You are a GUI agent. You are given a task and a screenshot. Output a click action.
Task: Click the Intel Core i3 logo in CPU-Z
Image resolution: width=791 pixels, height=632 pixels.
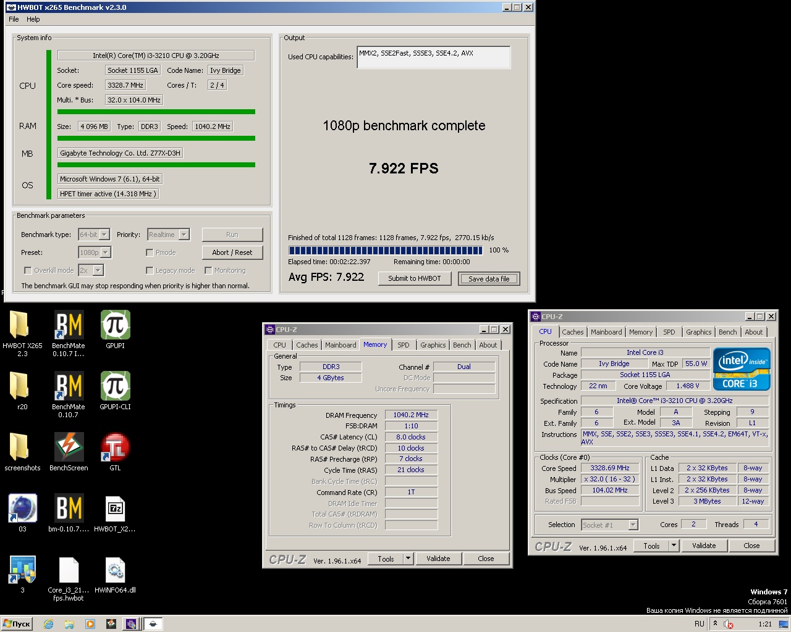point(742,368)
